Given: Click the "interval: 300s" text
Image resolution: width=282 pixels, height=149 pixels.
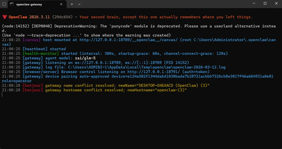Looking at the screenshot, I should point(98,53).
